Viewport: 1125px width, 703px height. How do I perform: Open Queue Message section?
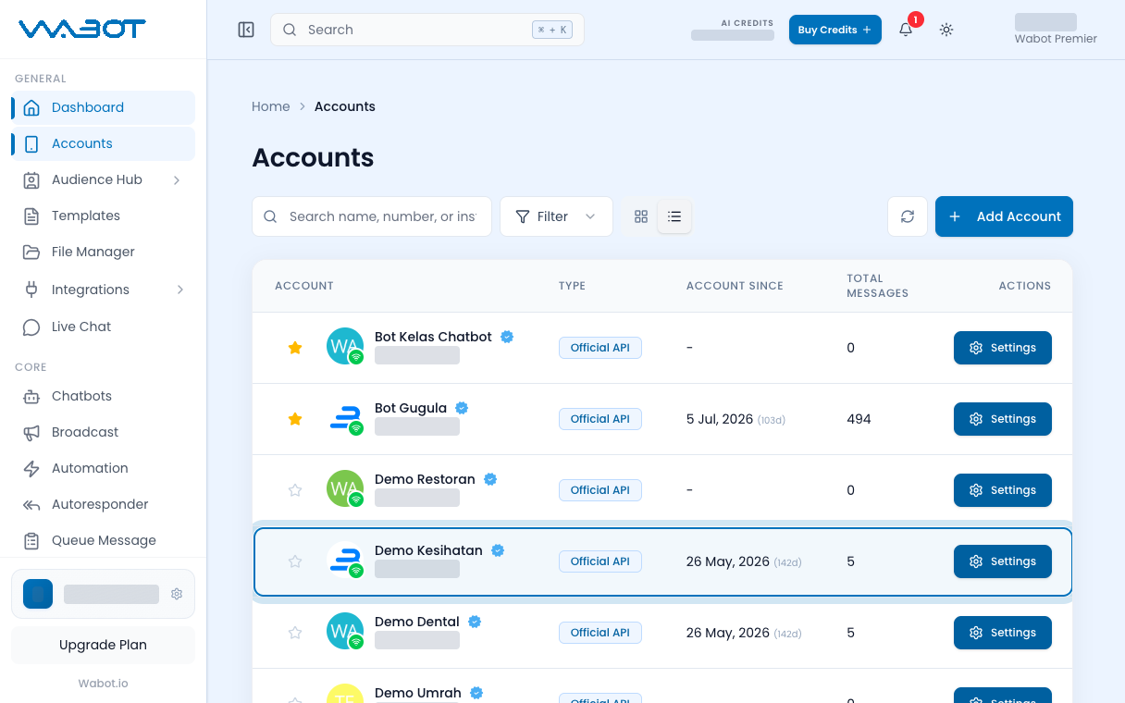[x=104, y=540]
